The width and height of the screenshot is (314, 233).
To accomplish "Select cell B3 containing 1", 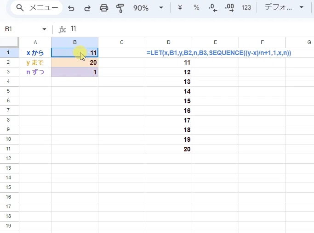I will [x=74, y=72].
